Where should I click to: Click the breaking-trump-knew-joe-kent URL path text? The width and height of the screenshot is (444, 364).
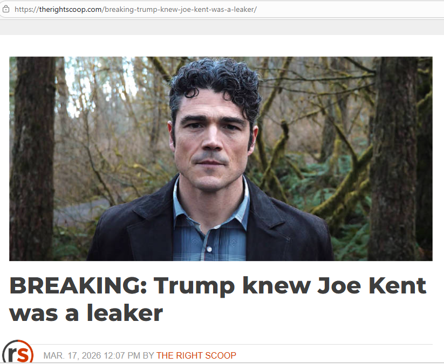pyautogui.click(x=181, y=9)
